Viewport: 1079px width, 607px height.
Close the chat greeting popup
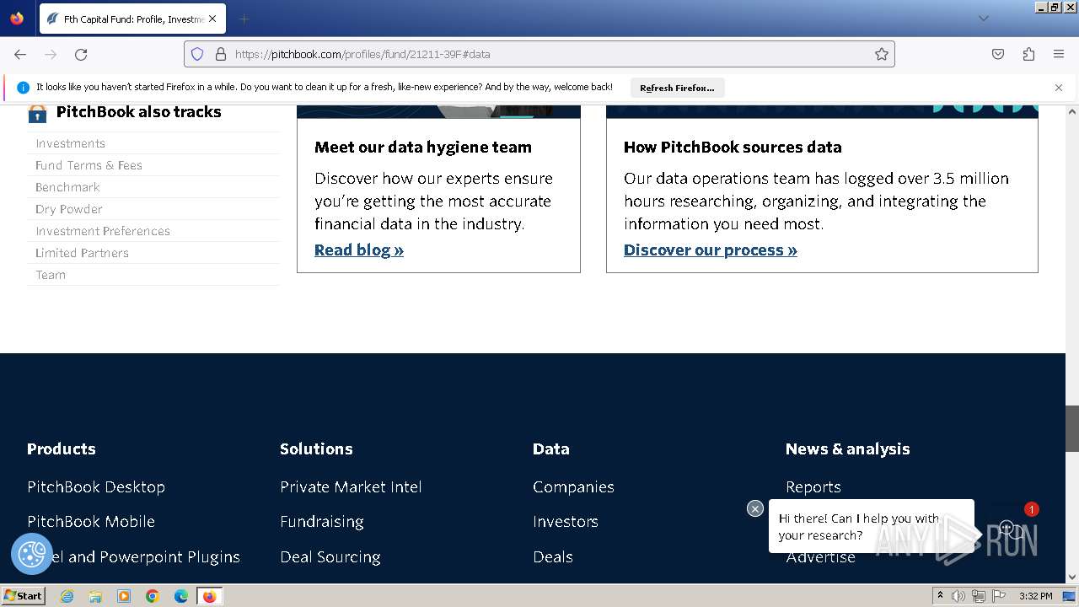[x=755, y=508]
